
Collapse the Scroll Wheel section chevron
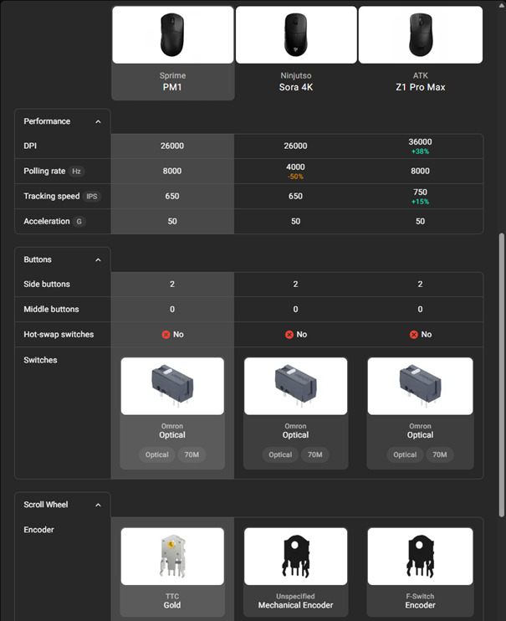pyautogui.click(x=98, y=505)
